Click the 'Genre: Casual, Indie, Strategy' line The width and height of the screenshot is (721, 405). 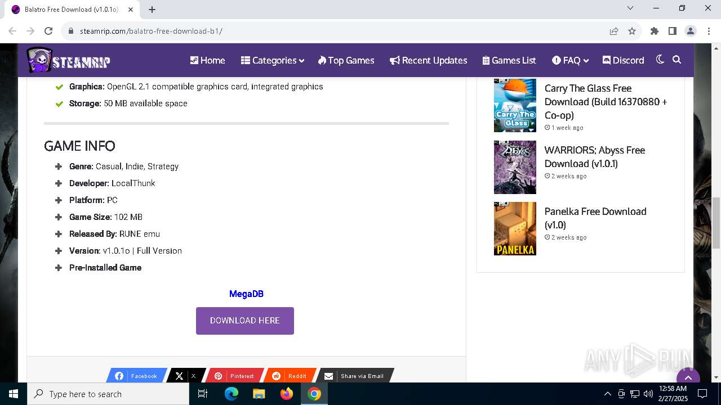124,166
